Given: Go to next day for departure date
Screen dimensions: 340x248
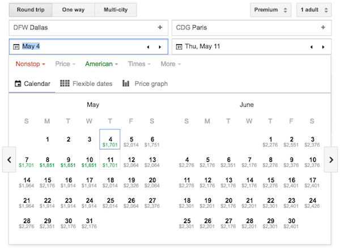Looking at the screenshot, I should (x=160, y=47).
